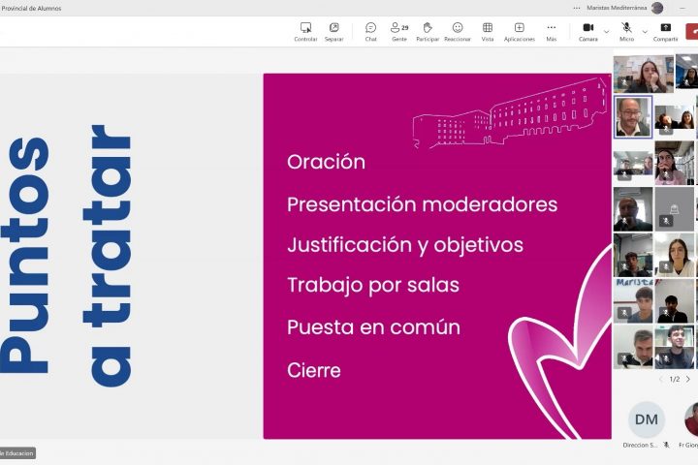Open the Vista layout options menu
The width and height of the screenshot is (698, 465).
click(487, 28)
